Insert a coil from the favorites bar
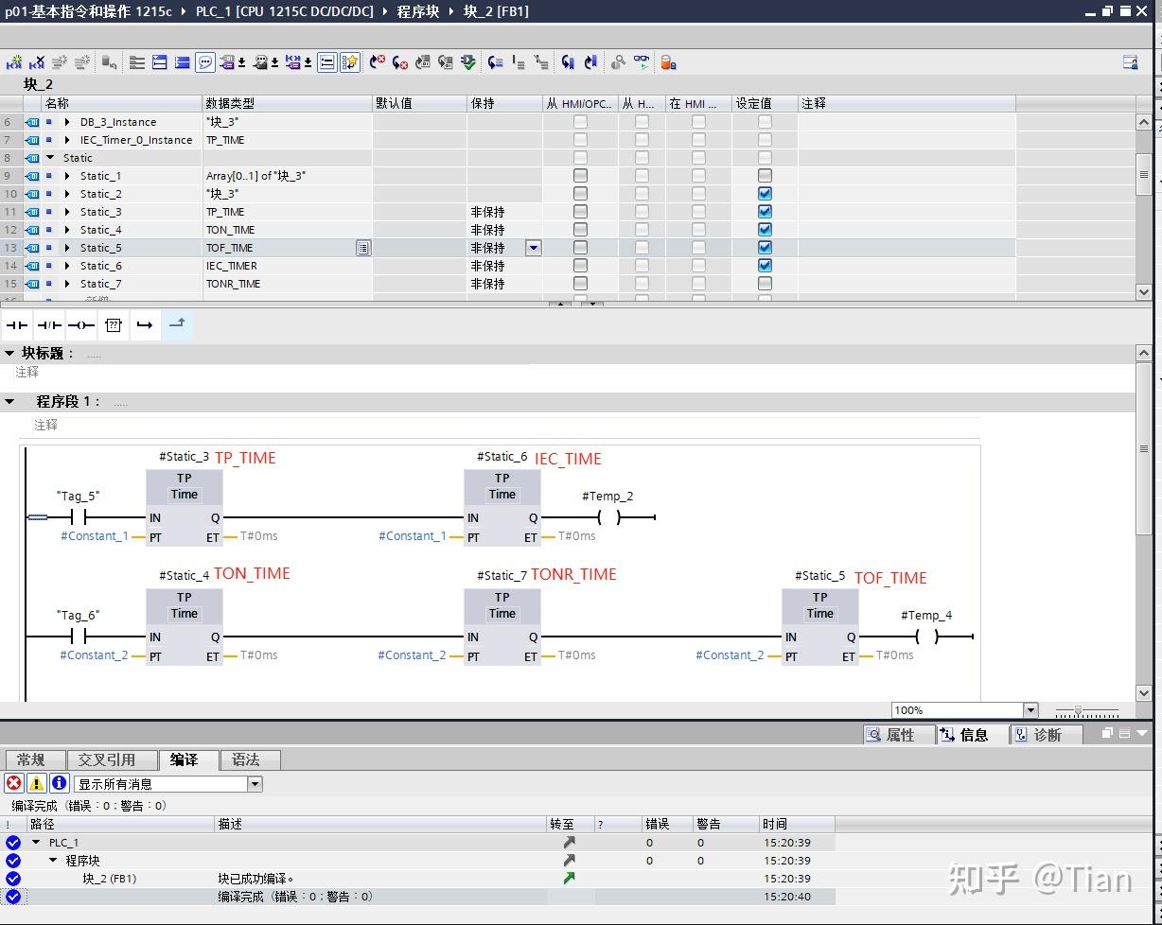Image resolution: width=1162 pixels, height=925 pixels. point(81,324)
